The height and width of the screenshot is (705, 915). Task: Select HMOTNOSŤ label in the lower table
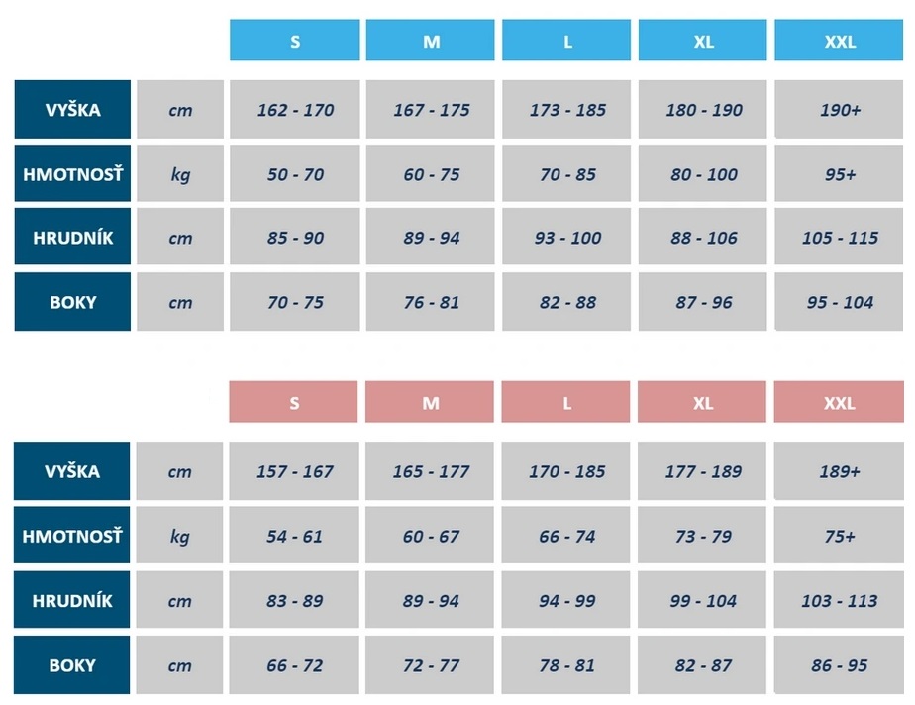[x=72, y=536]
